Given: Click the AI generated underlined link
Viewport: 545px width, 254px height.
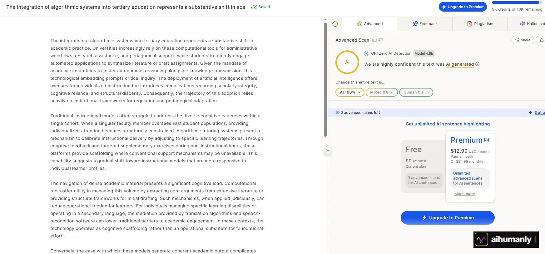Looking at the screenshot, I should (x=460, y=64).
